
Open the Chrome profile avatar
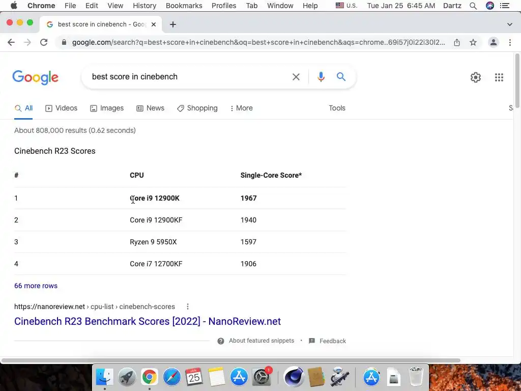point(494,42)
